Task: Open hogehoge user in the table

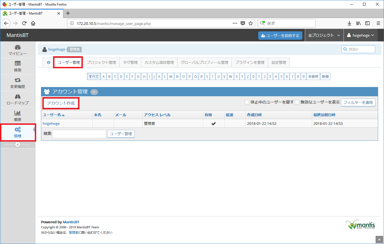Action: [51, 123]
